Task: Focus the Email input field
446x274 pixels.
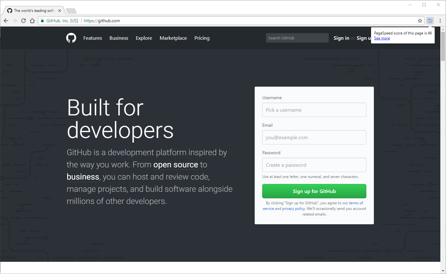Action: (x=314, y=137)
